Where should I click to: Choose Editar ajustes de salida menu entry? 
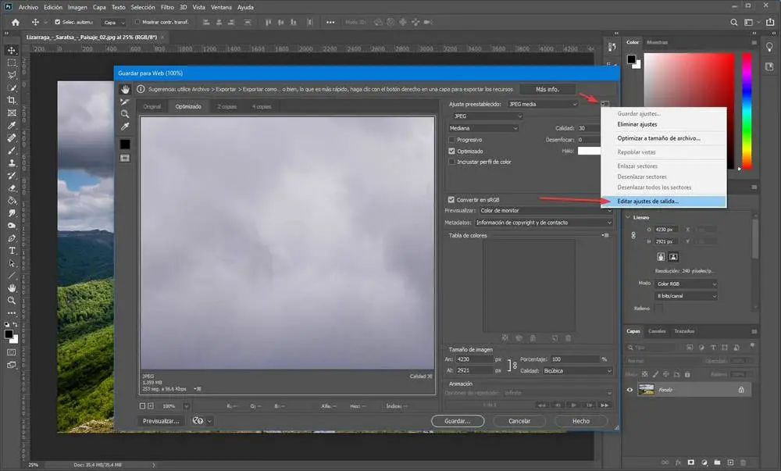[647, 201]
